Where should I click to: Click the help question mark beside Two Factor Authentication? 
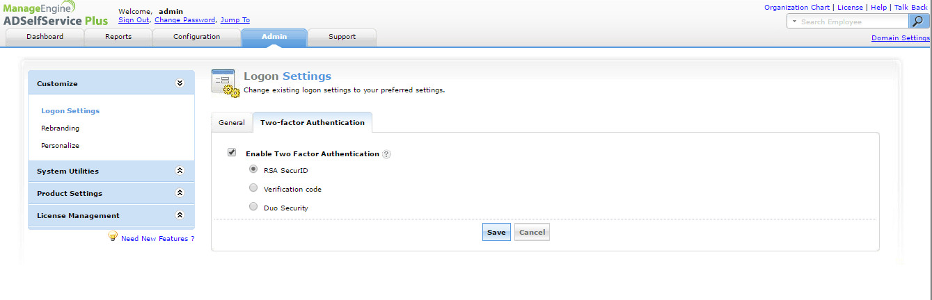coord(387,154)
